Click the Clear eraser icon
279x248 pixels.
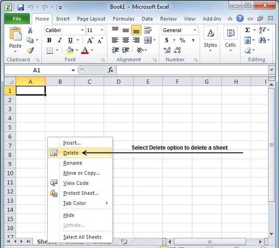click(248, 50)
